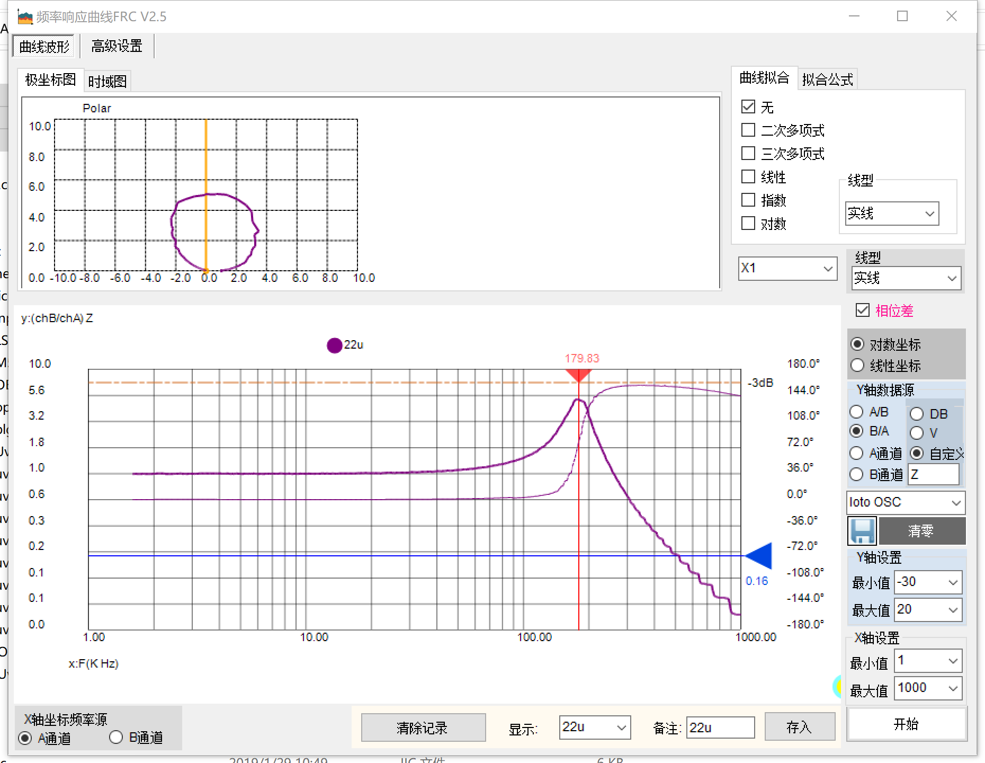This screenshot has height=763, width=985.
Task: Minimize the FRC window
Action: tap(854, 16)
